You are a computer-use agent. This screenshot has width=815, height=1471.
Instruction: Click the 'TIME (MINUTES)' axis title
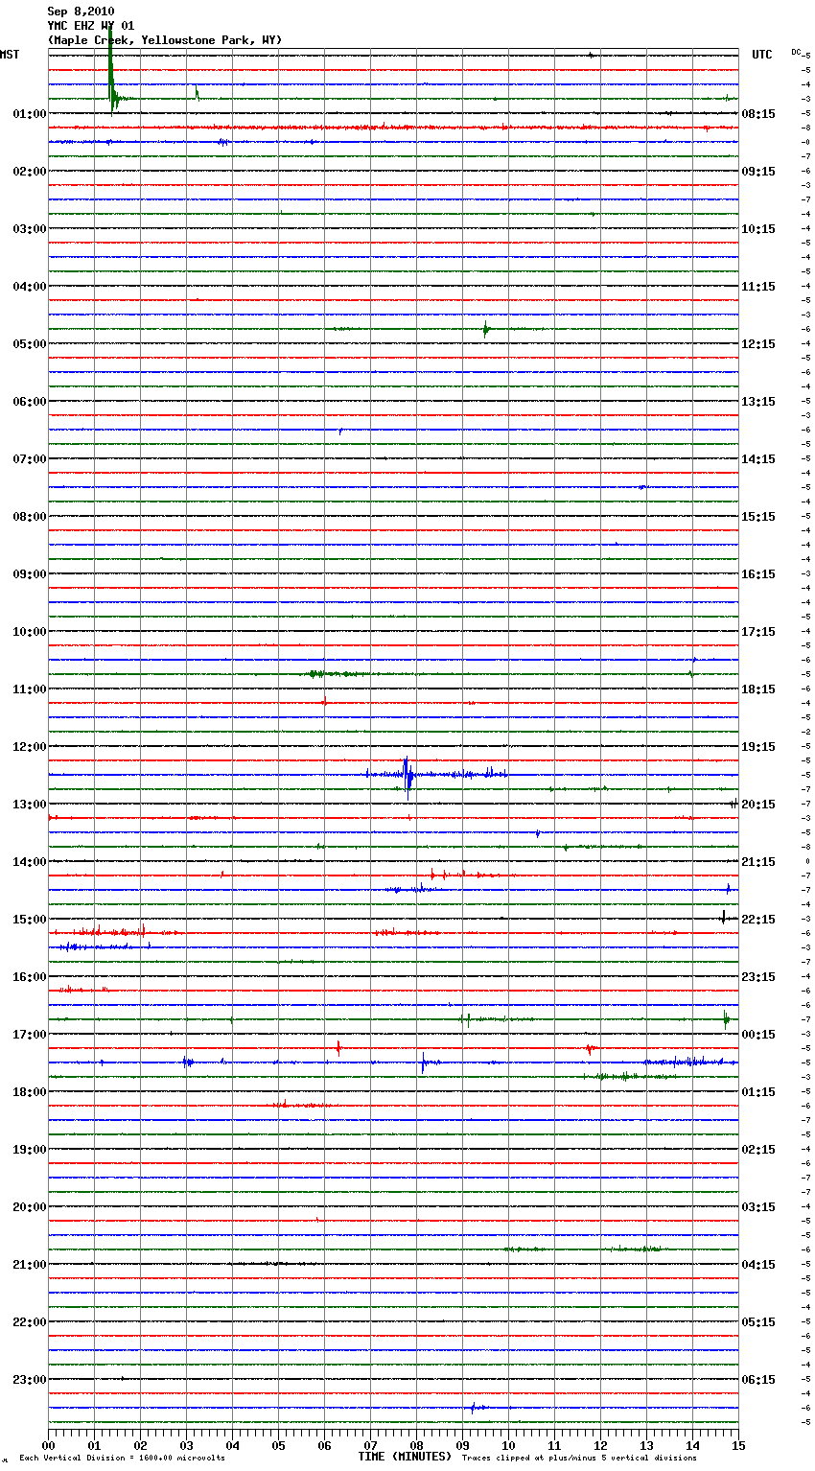pyautogui.click(x=405, y=1457)
